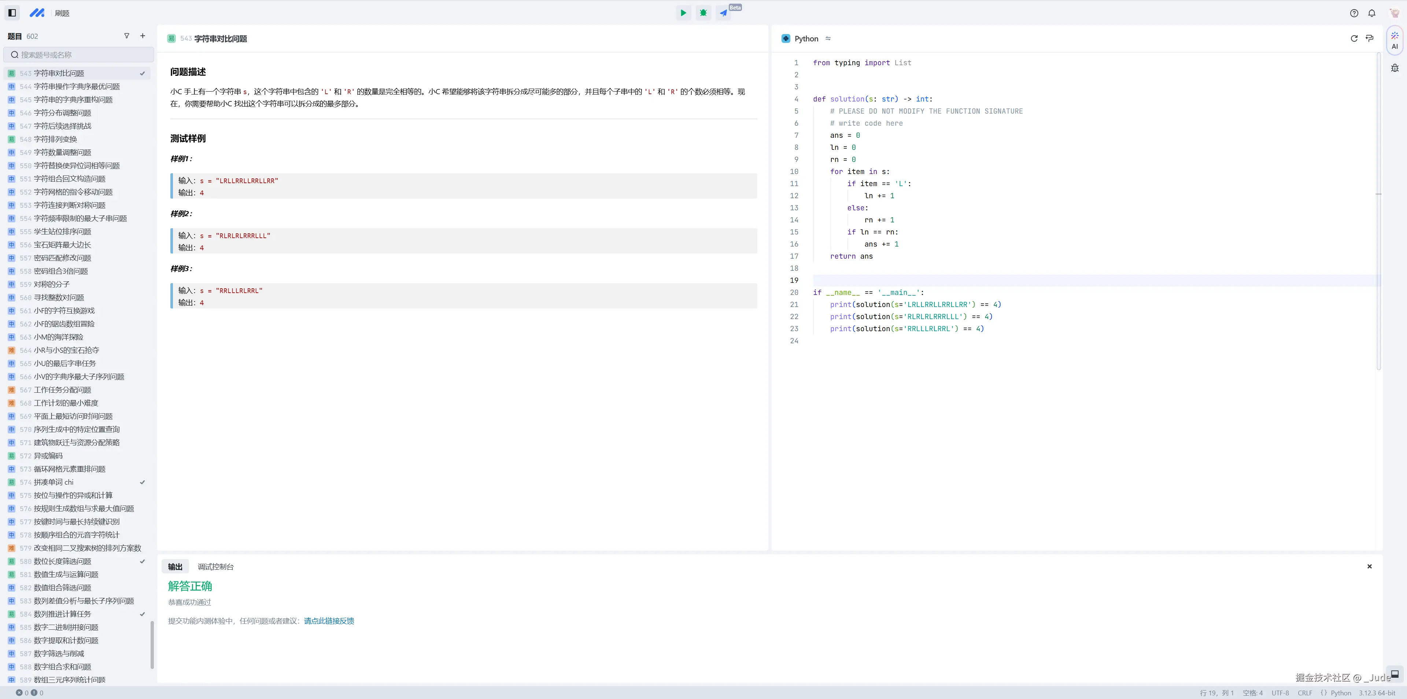The height and width of the screenshot is (699, 1407).
Task: Select the 输出 tab
Action: tap(175, 567)
